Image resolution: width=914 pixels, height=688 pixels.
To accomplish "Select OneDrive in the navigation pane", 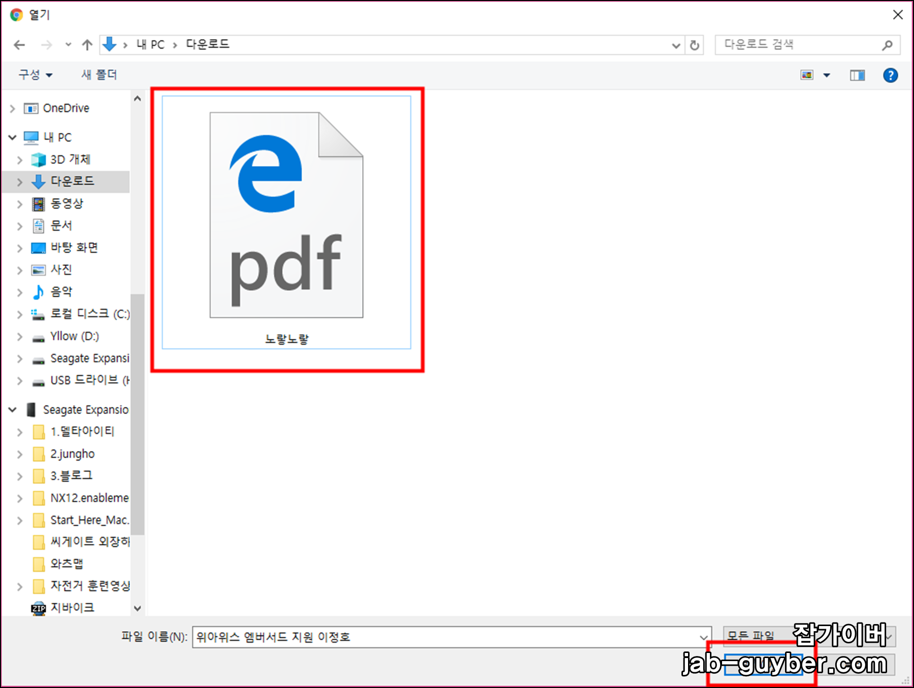I will [66, 108].
